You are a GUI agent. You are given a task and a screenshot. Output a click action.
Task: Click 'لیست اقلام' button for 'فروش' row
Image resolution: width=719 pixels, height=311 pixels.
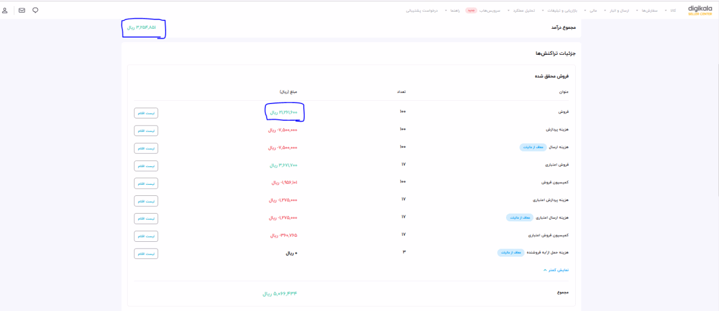pos(146,113)
